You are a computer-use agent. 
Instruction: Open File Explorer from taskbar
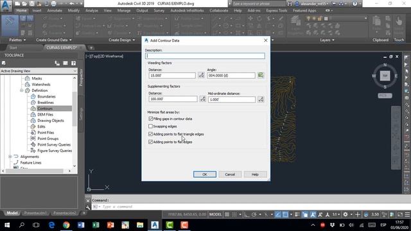tap(140, 225)
